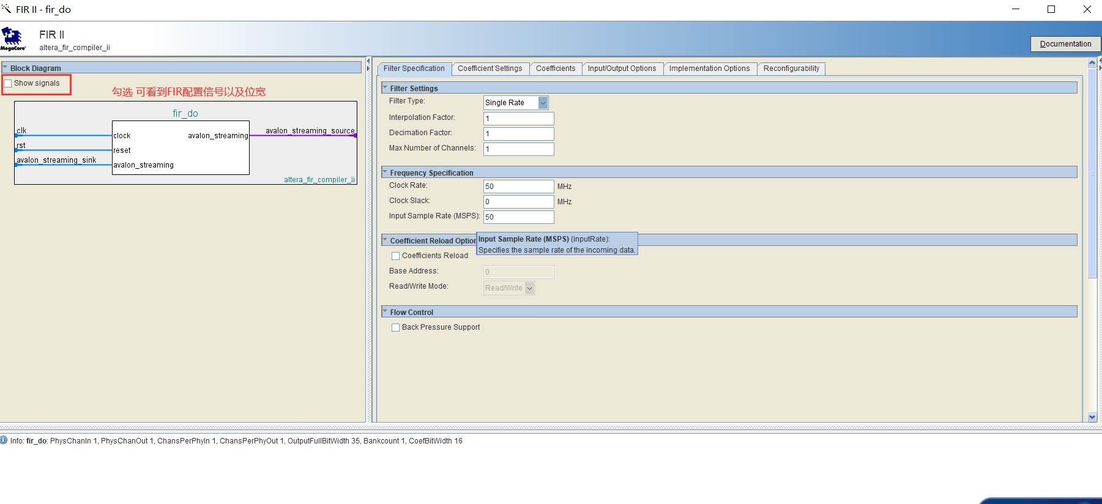Click the avalon_streaming_source port label
This screenshot has width=1102, height=504.
coord(310,131)
